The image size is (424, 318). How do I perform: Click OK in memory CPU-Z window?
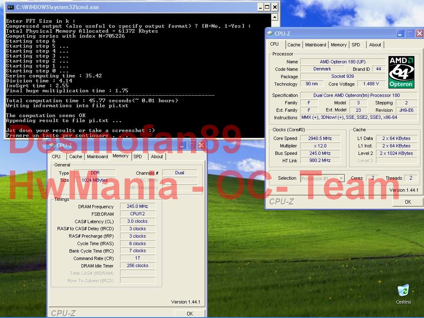click(190, 313)
